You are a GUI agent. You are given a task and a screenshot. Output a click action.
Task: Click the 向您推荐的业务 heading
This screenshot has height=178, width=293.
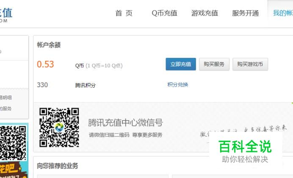(x=57, y=166)
